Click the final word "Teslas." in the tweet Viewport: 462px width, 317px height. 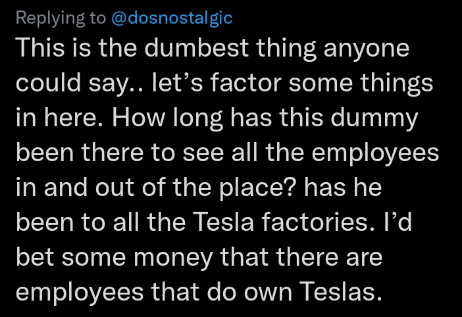pyautogui.click(x=341, y=292)
